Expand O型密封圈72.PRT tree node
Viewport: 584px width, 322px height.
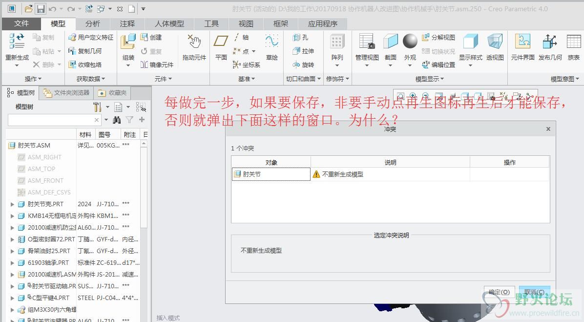coord(12,239)
